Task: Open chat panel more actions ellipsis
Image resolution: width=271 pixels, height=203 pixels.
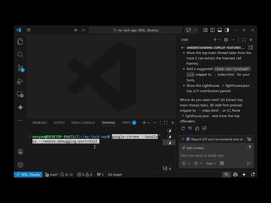Action: pos(233,40)
